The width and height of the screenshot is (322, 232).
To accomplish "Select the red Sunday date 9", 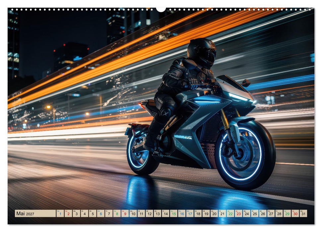I will [x=125, y=213].
